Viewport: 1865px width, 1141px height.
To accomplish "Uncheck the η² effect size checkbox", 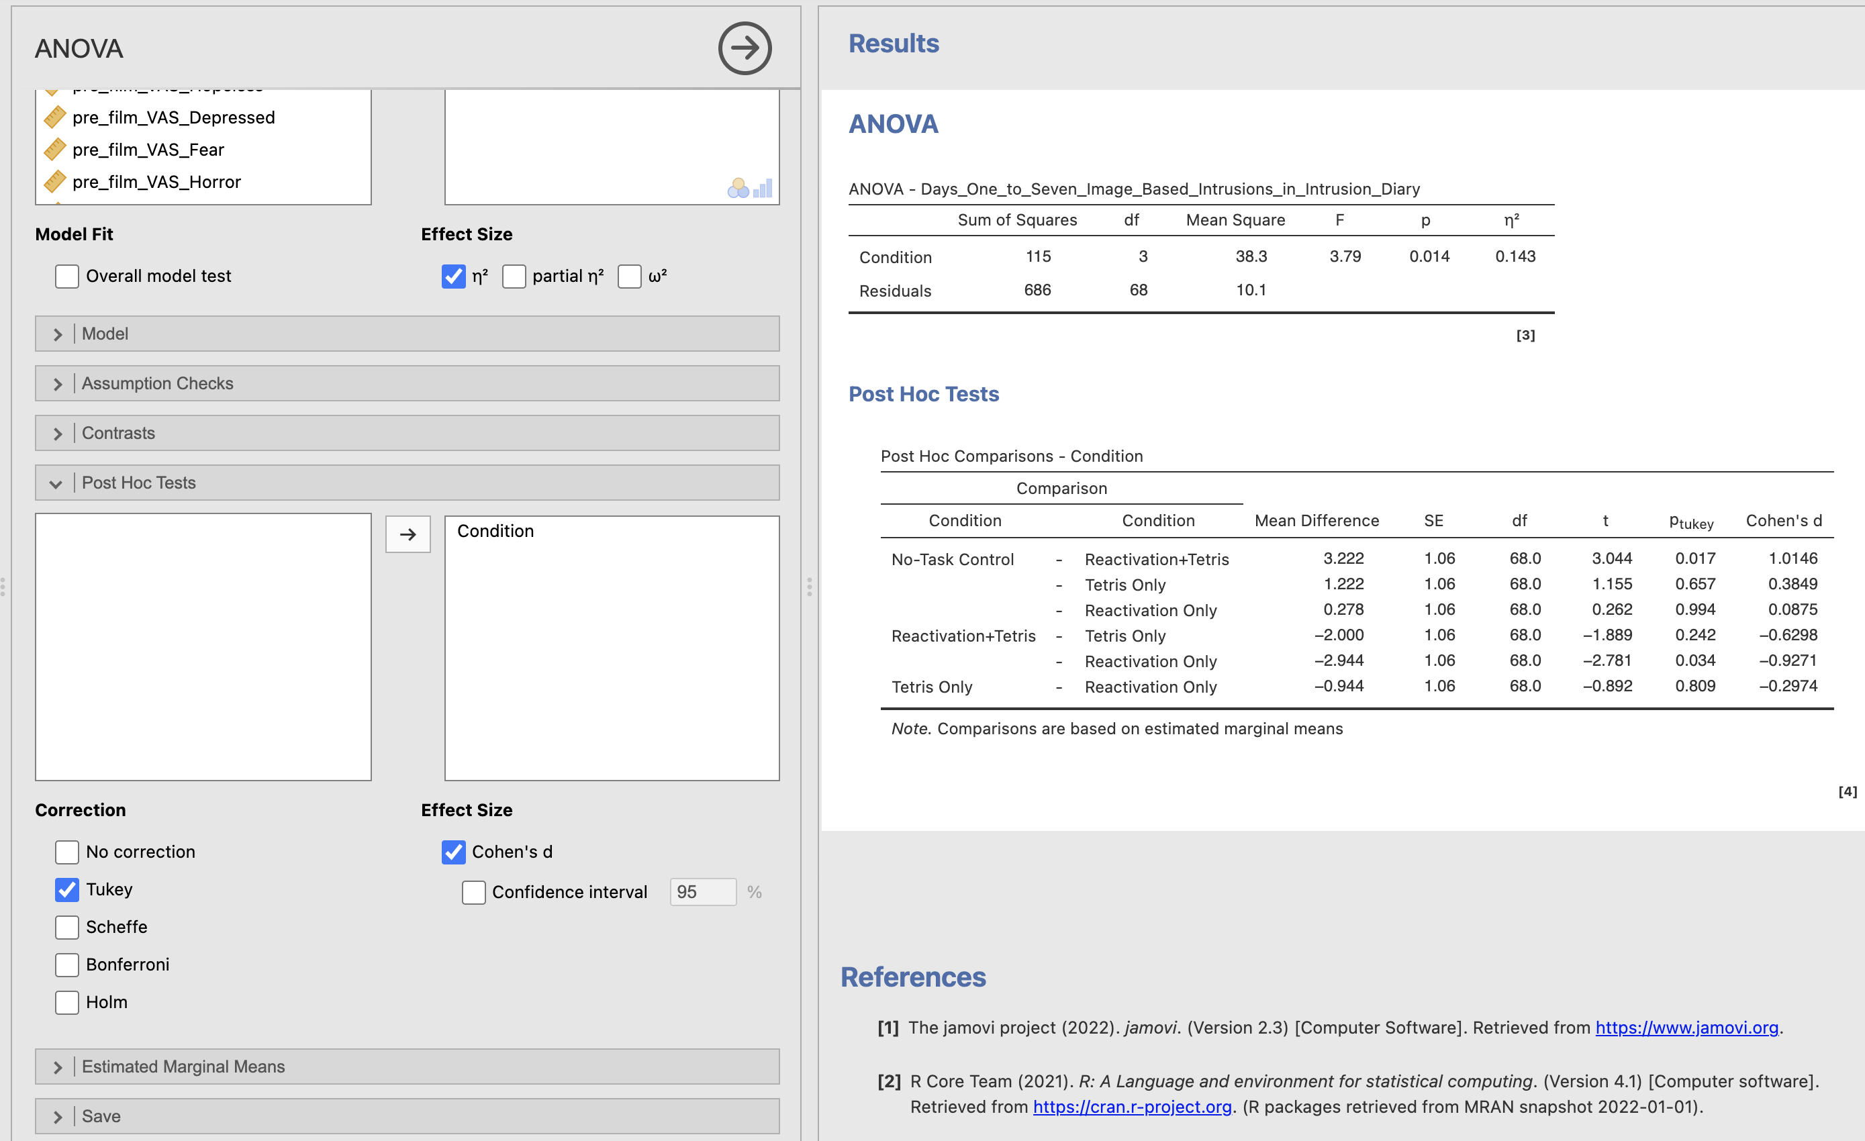I will (x=453, y=276).
